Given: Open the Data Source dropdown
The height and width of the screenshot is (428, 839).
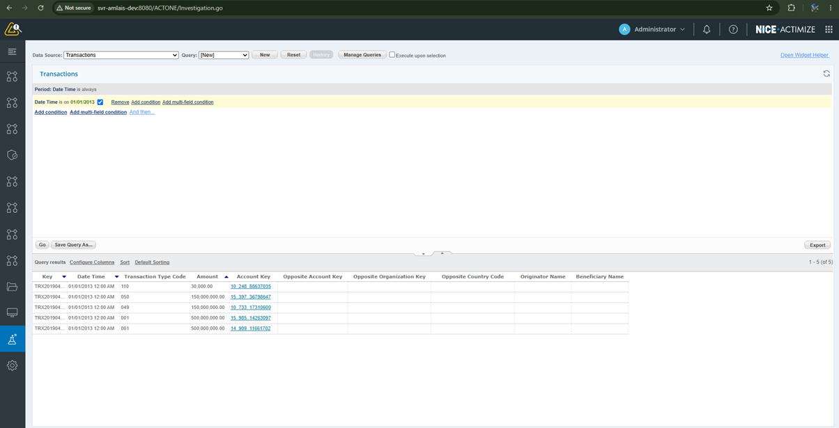Looking at the screenshot, I should tap(121, 55).
